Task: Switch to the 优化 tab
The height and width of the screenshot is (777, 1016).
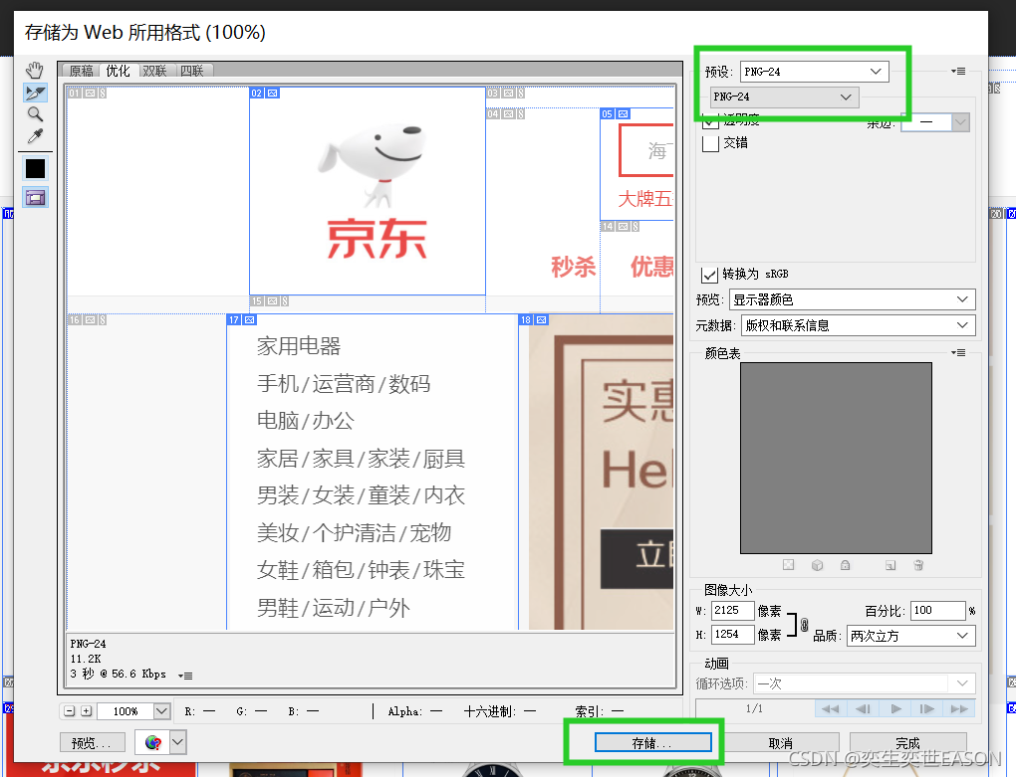Action: tap(118, 71)
